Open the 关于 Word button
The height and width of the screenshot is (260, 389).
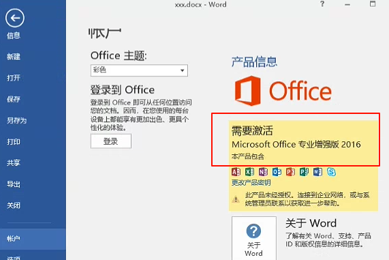[254, 238]
